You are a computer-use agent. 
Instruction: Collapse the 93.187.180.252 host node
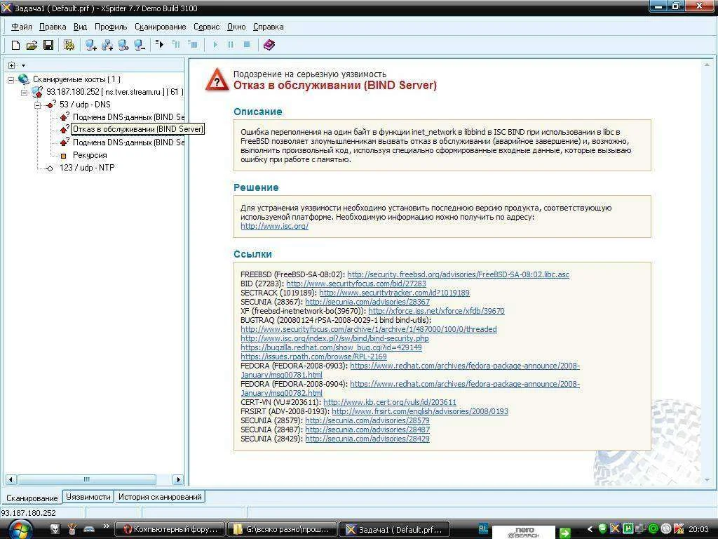coord(25,92)
